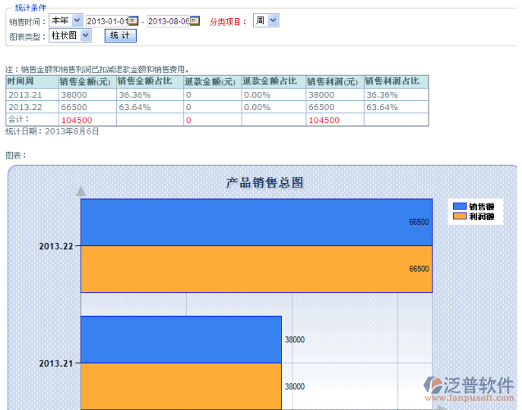522x410 pixels.
Task: Click the blue 销售额 legend swatch
Action: tap(460, 207)
